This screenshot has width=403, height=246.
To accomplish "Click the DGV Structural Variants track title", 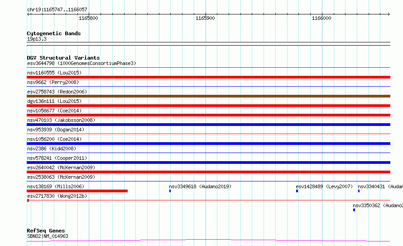I will pyautogui.click(x=63, y=58).
